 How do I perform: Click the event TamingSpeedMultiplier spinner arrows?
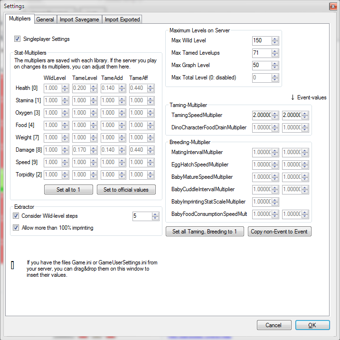tap(305, 115)
